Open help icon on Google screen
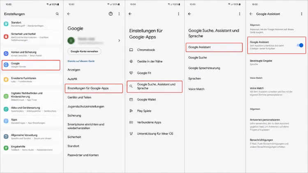 click(111, 14)
